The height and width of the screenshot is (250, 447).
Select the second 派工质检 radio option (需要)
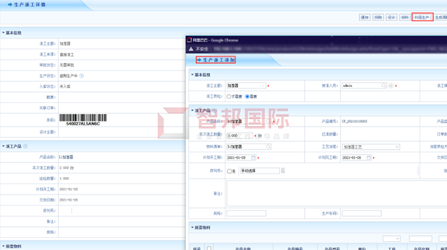point(247,97)
